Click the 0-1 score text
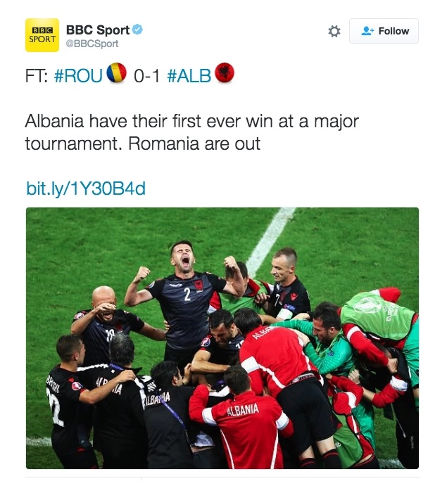The width and height of the screenshot is (447, 481). 146,75
